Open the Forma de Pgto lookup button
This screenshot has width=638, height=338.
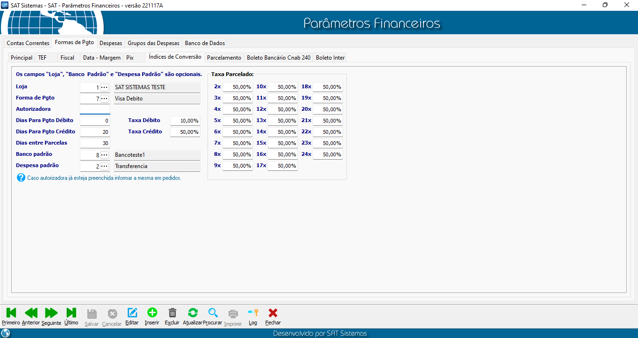(x=104, y=99)
